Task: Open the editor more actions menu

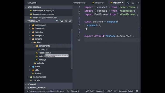Action: click(138, 3)
